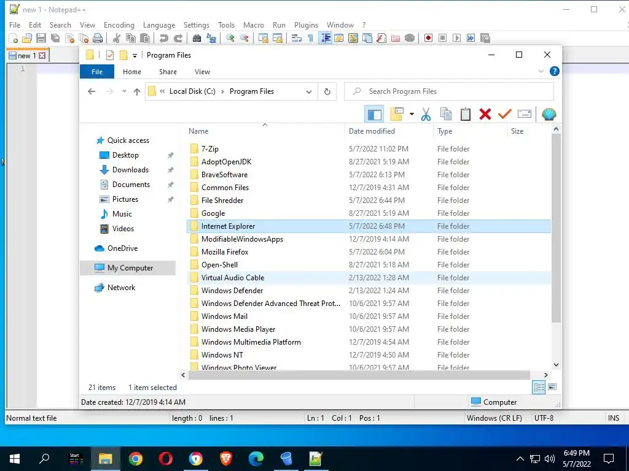629x471 pixels.
Task: Click Start recording macro red dot
Action: tap(428, 38)
